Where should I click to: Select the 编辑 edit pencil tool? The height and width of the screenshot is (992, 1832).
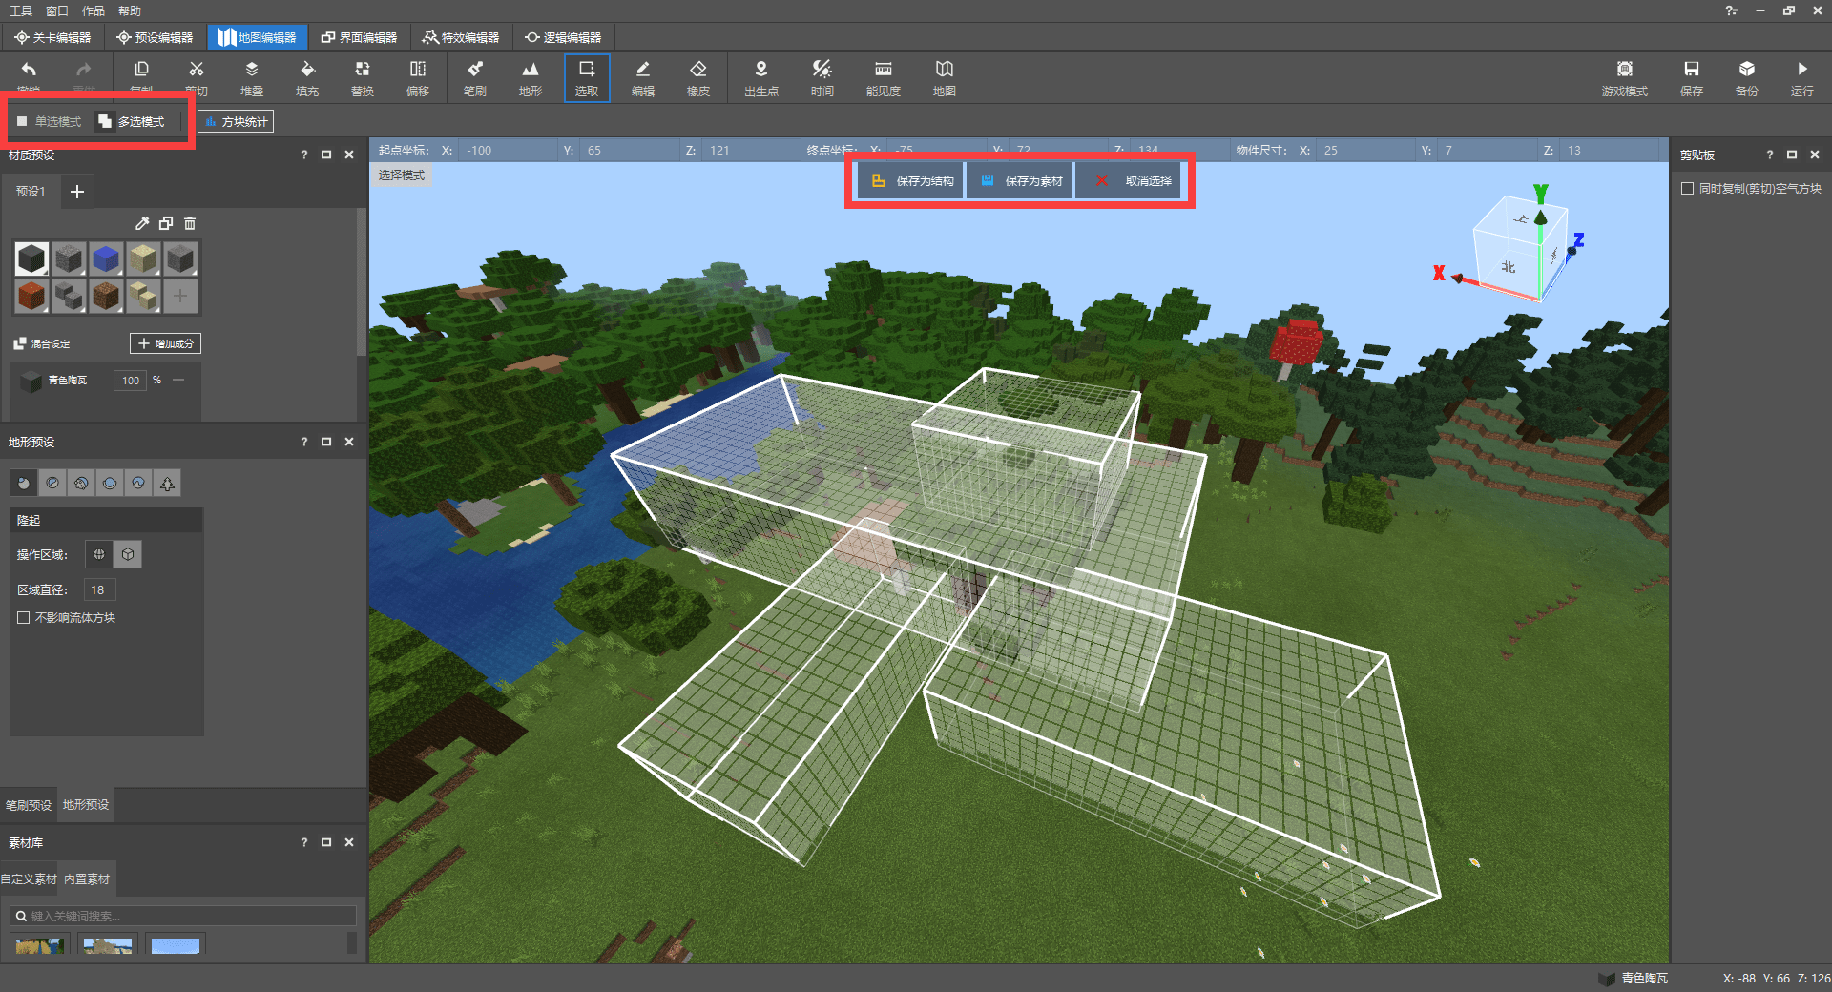643,78
